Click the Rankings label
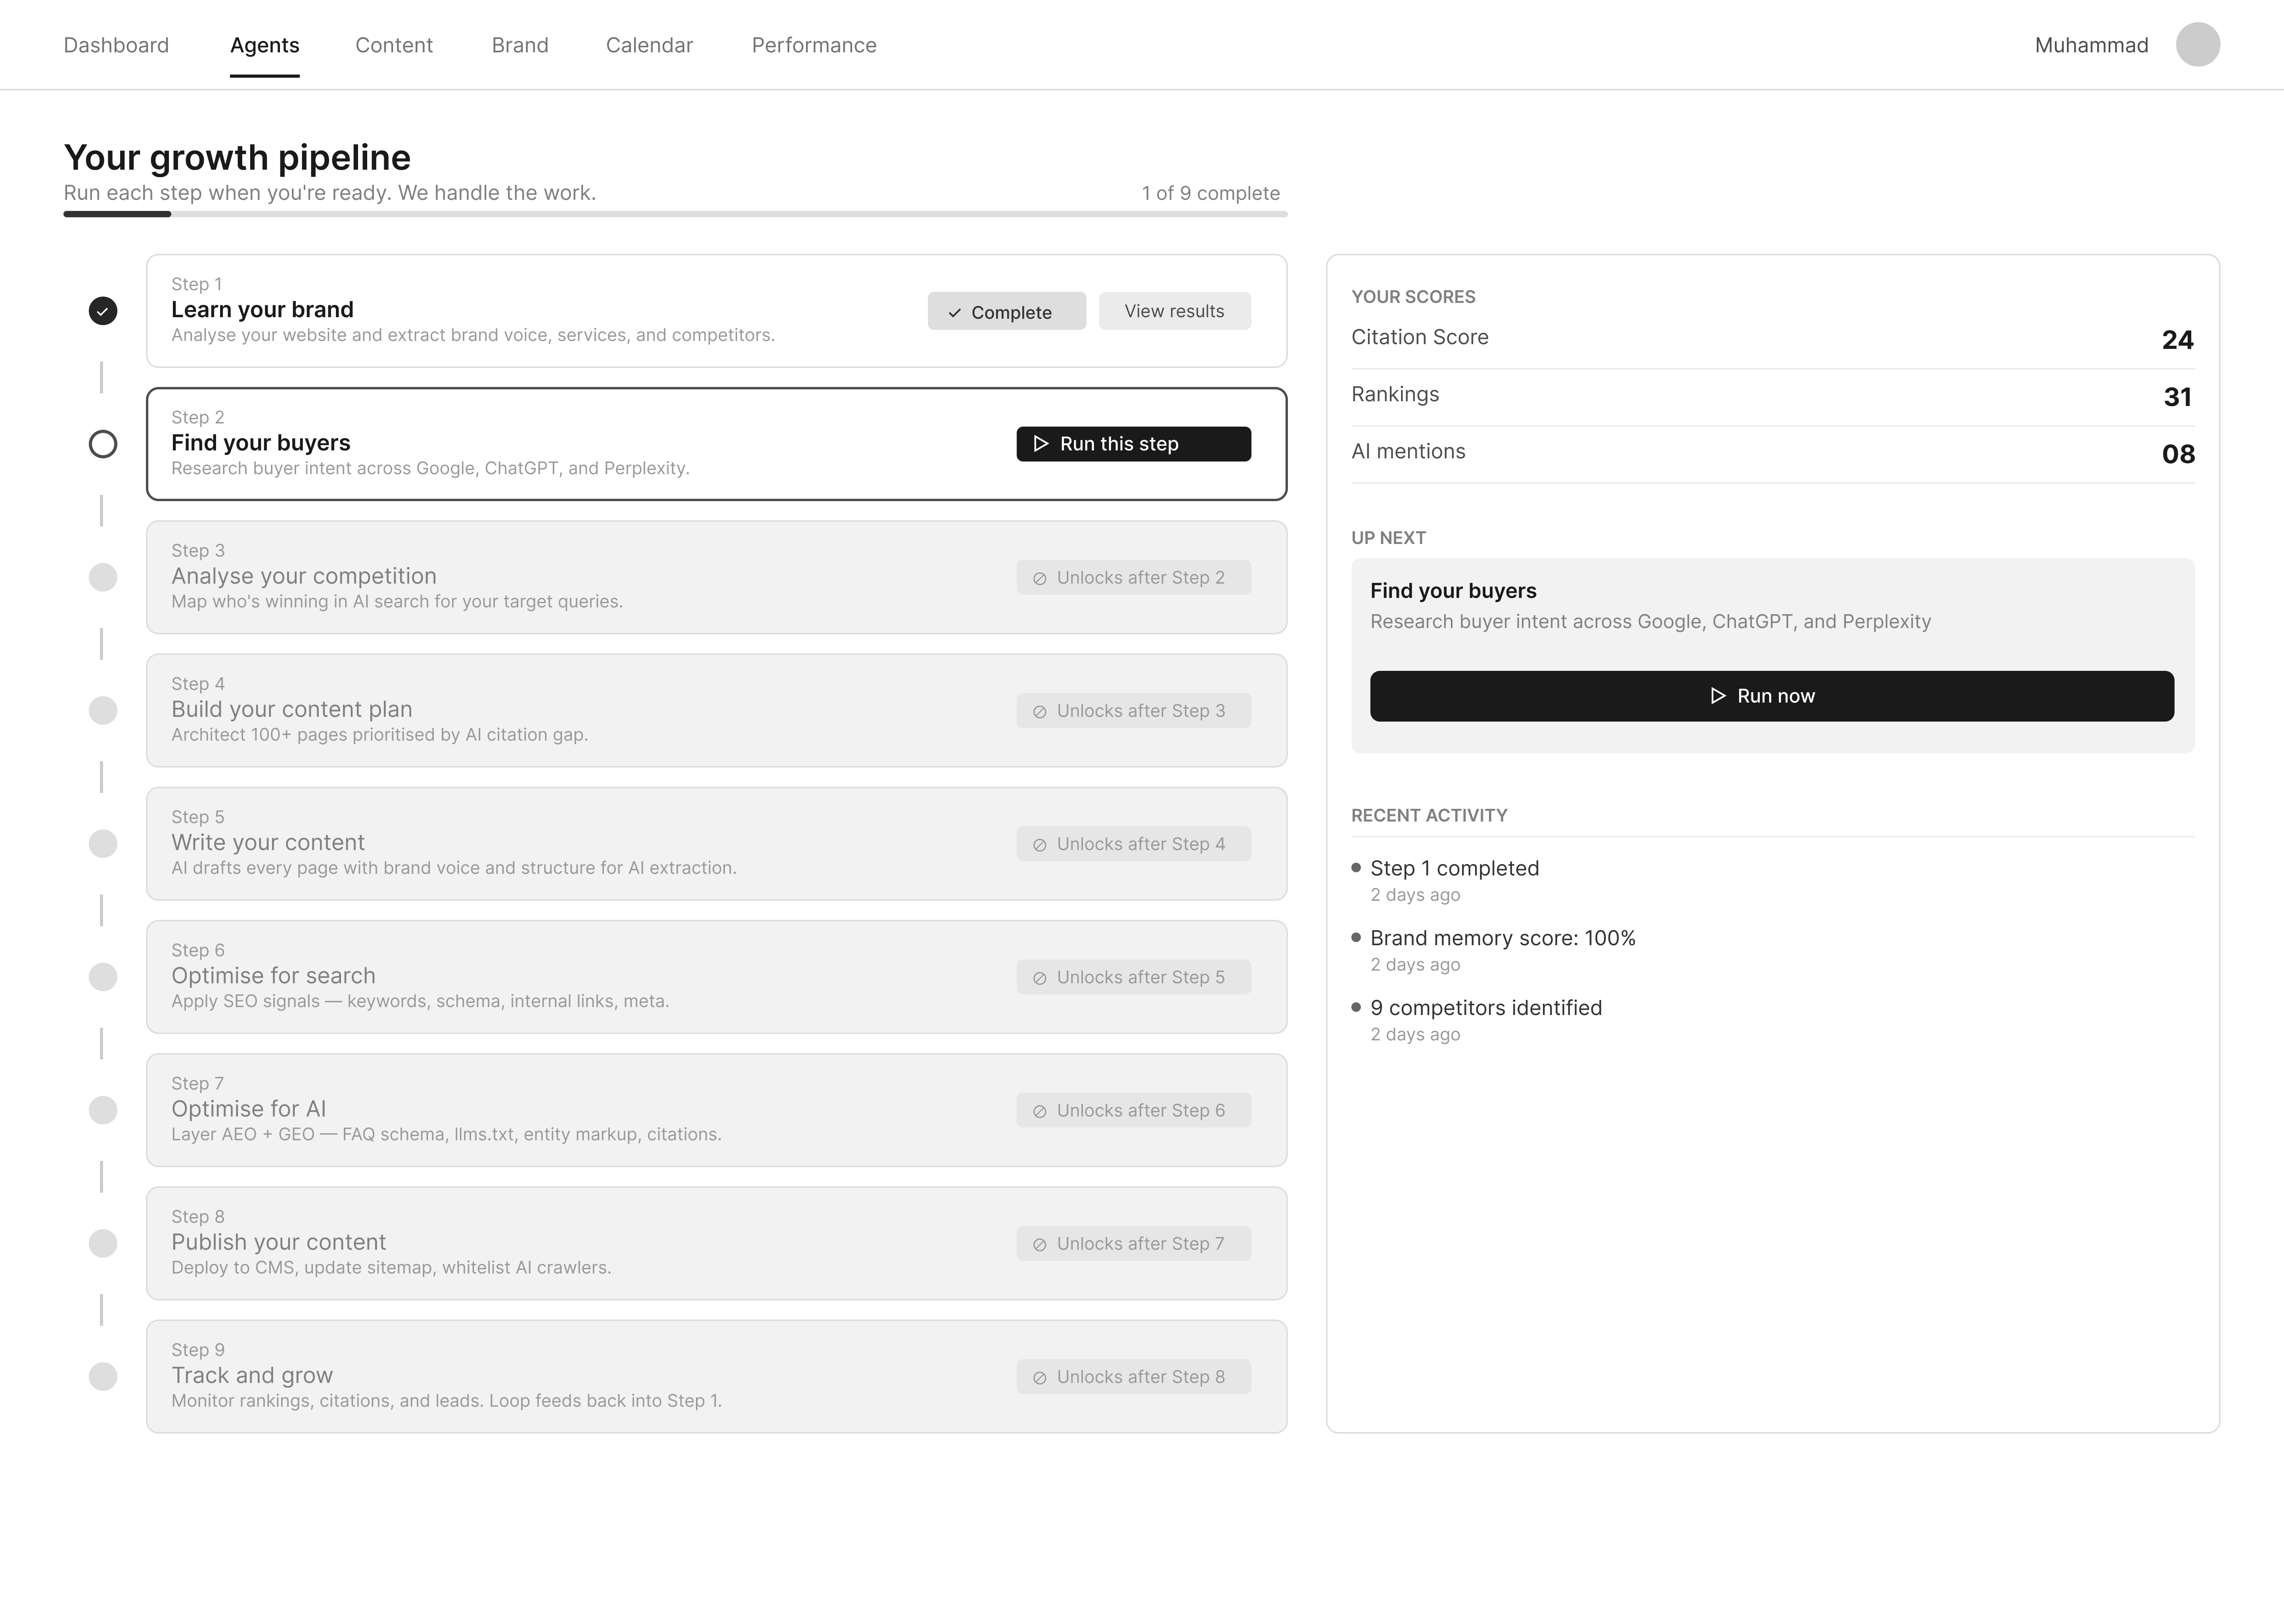The width and height of the screenshot is (2284, 1624). click(1395, 394)
